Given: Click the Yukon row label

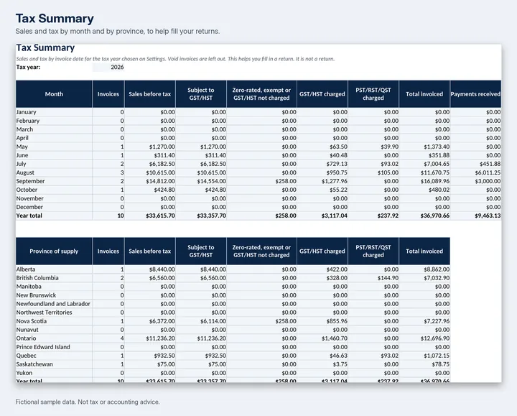Looking at the screenshot, I should [x=24, y=373].
